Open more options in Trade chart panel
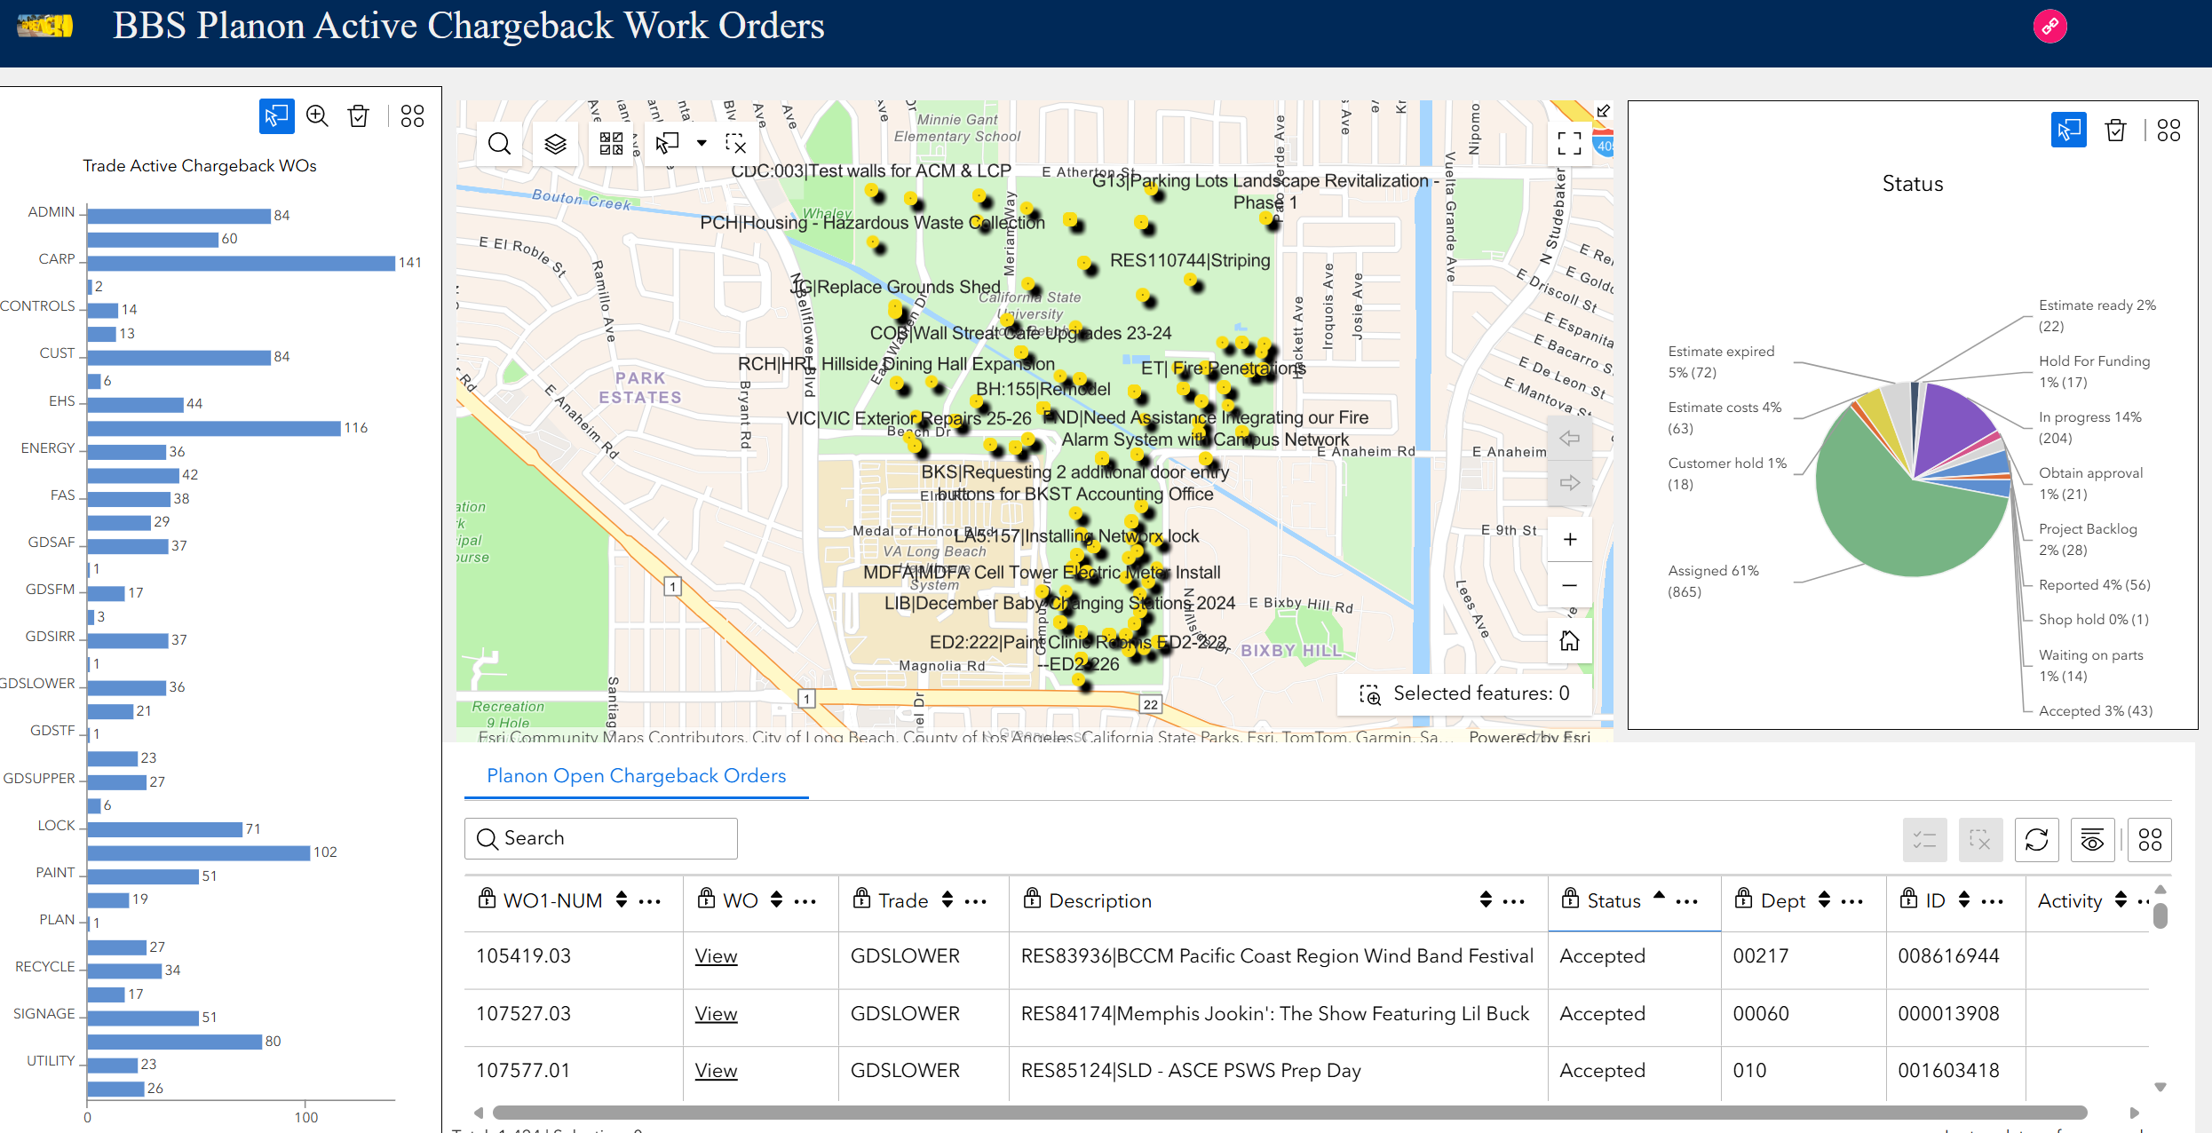The height and width of the screenshot is (1133, 2212). (412, 116)
